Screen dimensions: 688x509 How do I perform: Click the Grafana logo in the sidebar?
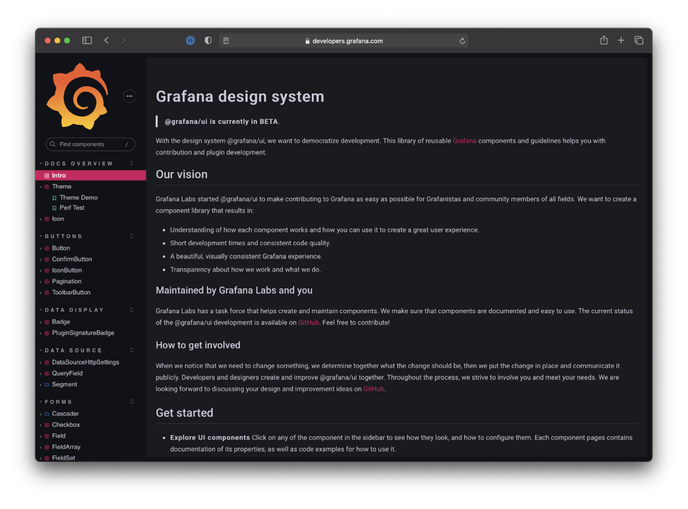(77, 96)
